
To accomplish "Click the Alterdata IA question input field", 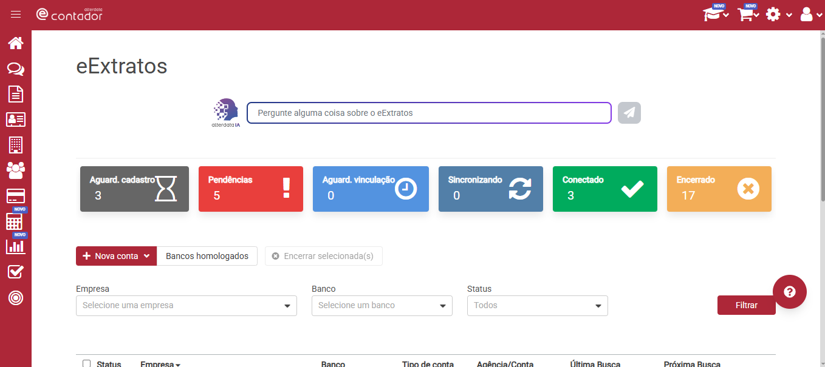I will coord(429,113).
